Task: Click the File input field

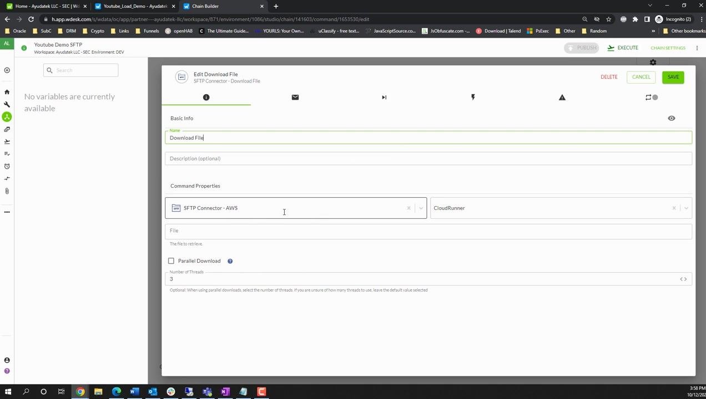Action: (x=428, y=231)
